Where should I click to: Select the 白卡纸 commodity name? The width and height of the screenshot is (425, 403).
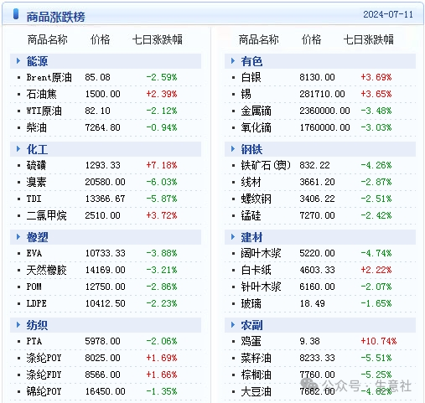tap(256, 270)
